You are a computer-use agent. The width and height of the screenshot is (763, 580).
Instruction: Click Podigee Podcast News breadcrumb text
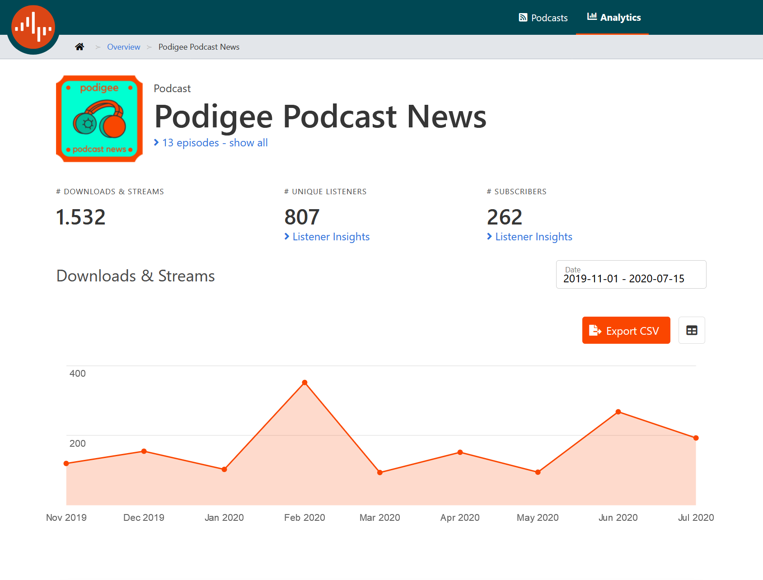(199, 47)
